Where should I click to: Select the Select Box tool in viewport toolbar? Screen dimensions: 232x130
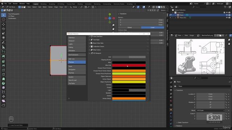coord(4,15)
